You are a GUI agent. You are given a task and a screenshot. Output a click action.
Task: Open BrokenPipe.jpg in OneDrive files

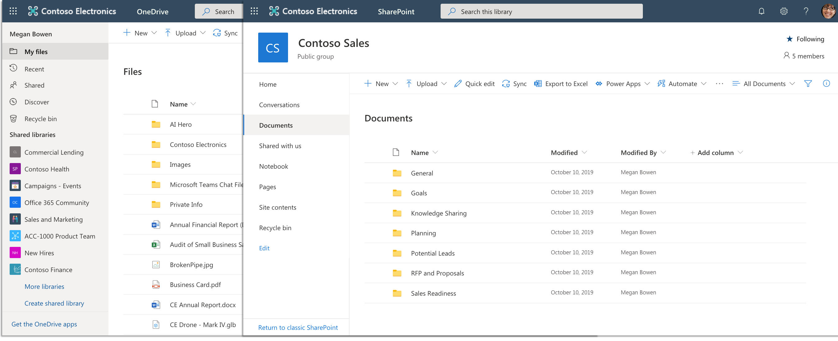click(191, 264)
